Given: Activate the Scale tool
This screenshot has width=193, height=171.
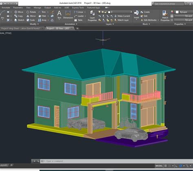Looking at the screenshot, I should point(31,20).
